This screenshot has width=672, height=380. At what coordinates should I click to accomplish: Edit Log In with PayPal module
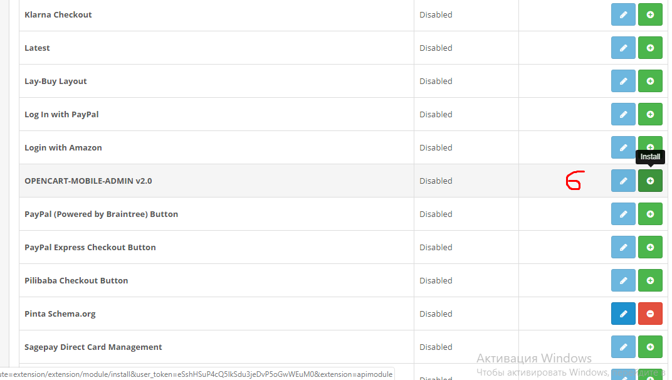pyautogui.click(x=623, y=114)
